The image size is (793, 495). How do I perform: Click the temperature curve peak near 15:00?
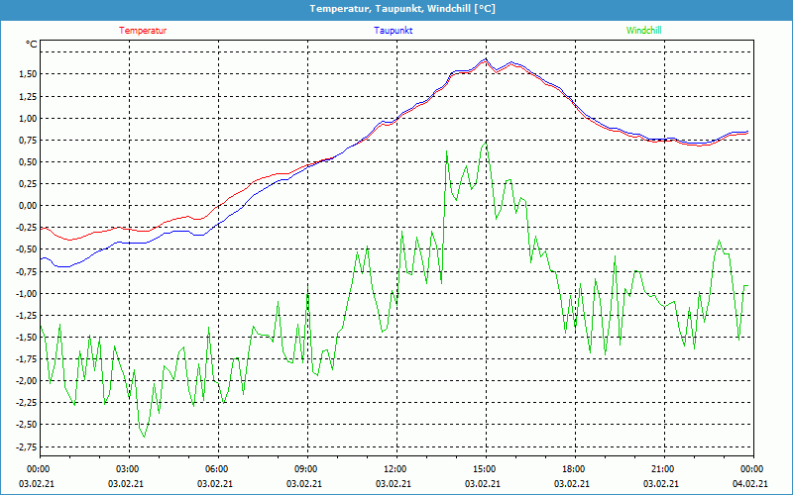[485, 59]
